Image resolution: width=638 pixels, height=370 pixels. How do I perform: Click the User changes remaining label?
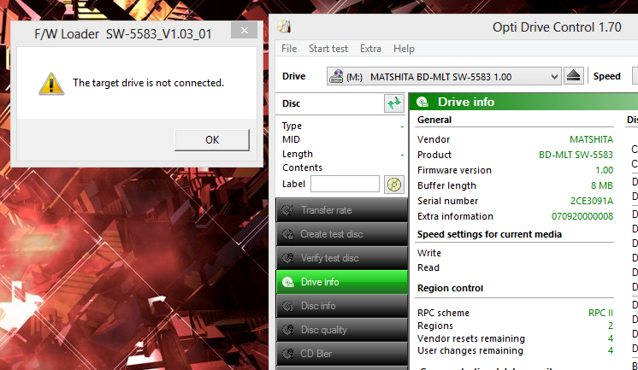[x=470, y=350]
